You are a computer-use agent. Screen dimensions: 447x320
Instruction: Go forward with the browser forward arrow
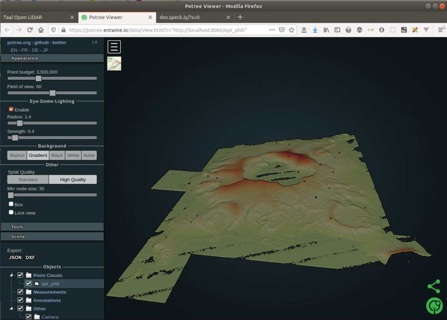(x=19, y=30)
